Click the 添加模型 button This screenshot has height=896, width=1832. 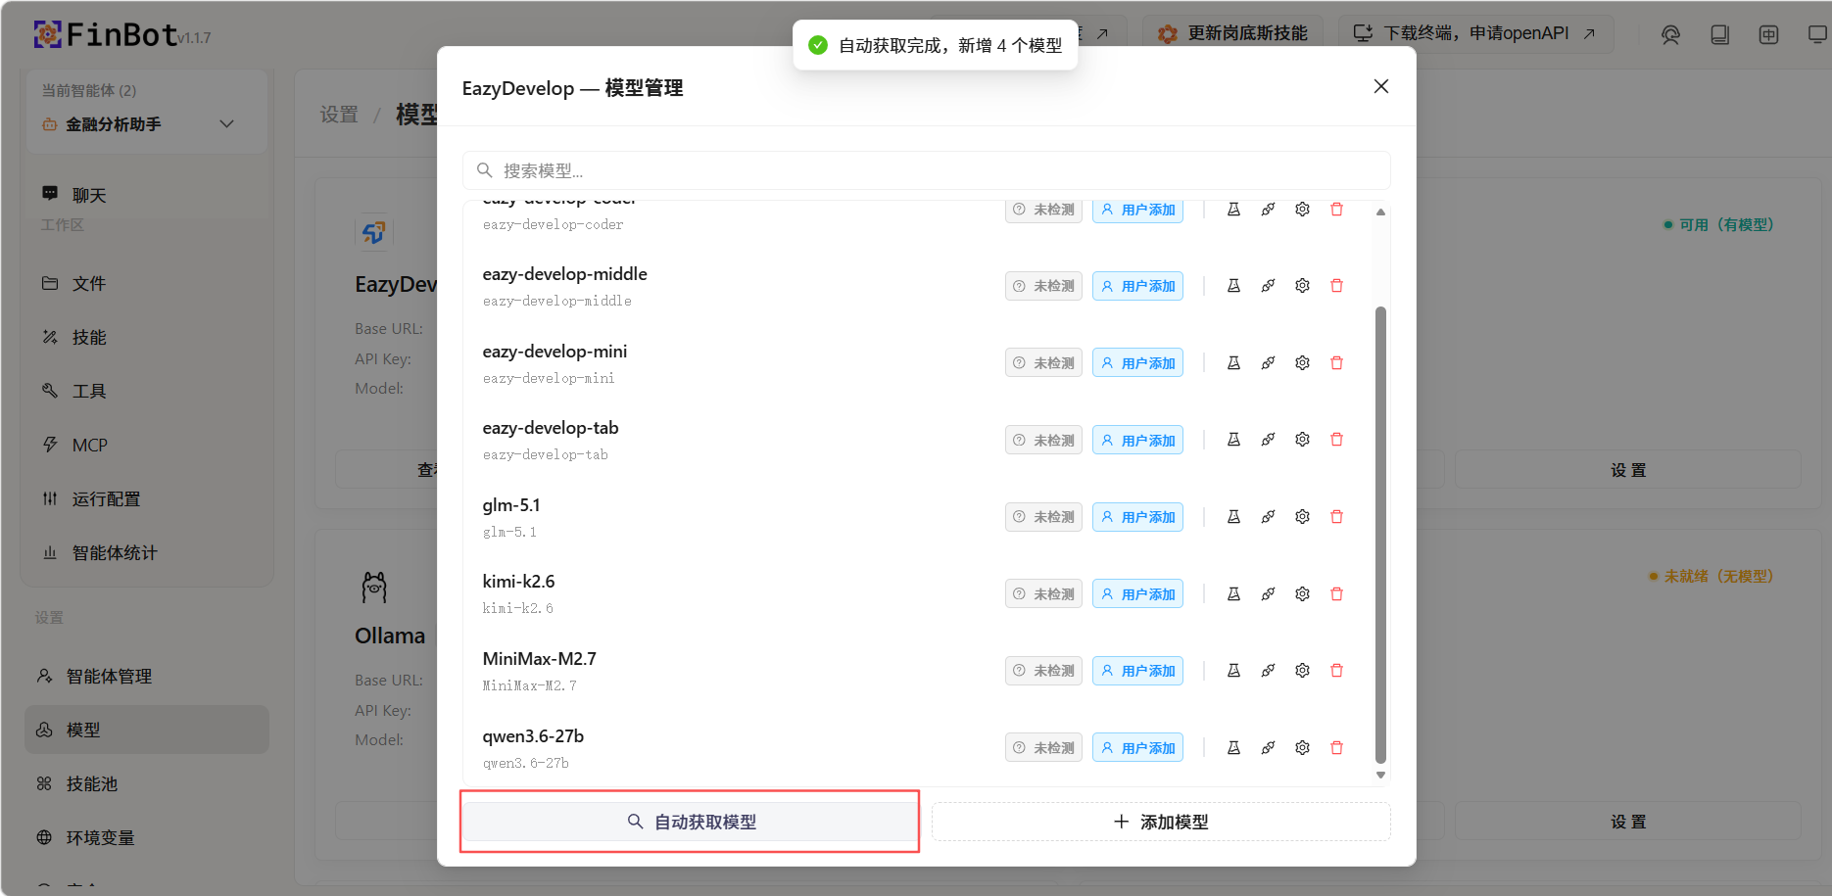[x=1161, y=822]
